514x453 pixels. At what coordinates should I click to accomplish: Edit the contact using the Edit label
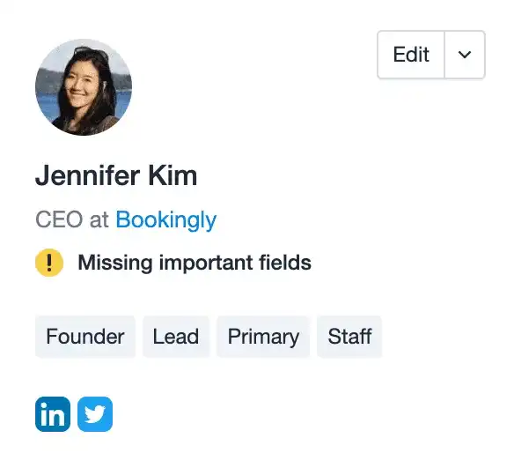point(411,55)
